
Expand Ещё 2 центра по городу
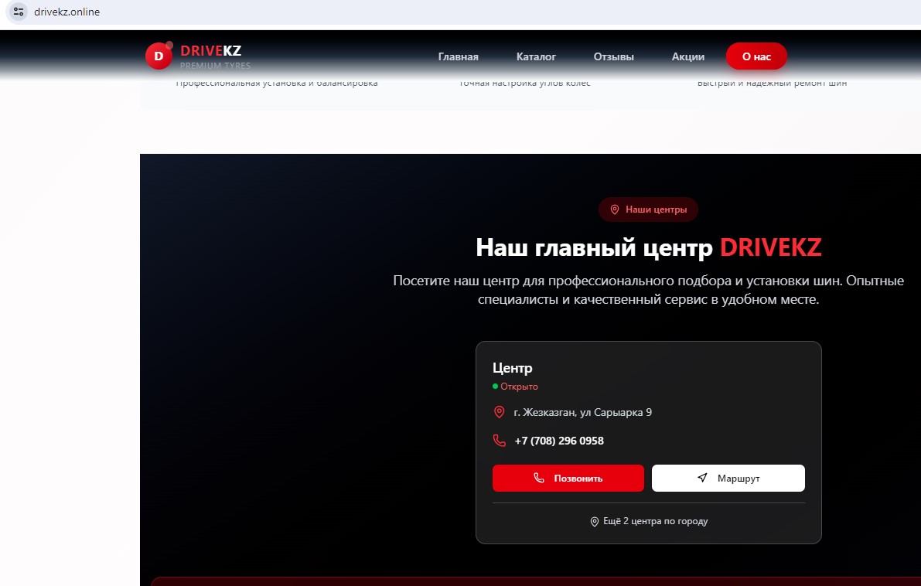[x=654, y=522]
